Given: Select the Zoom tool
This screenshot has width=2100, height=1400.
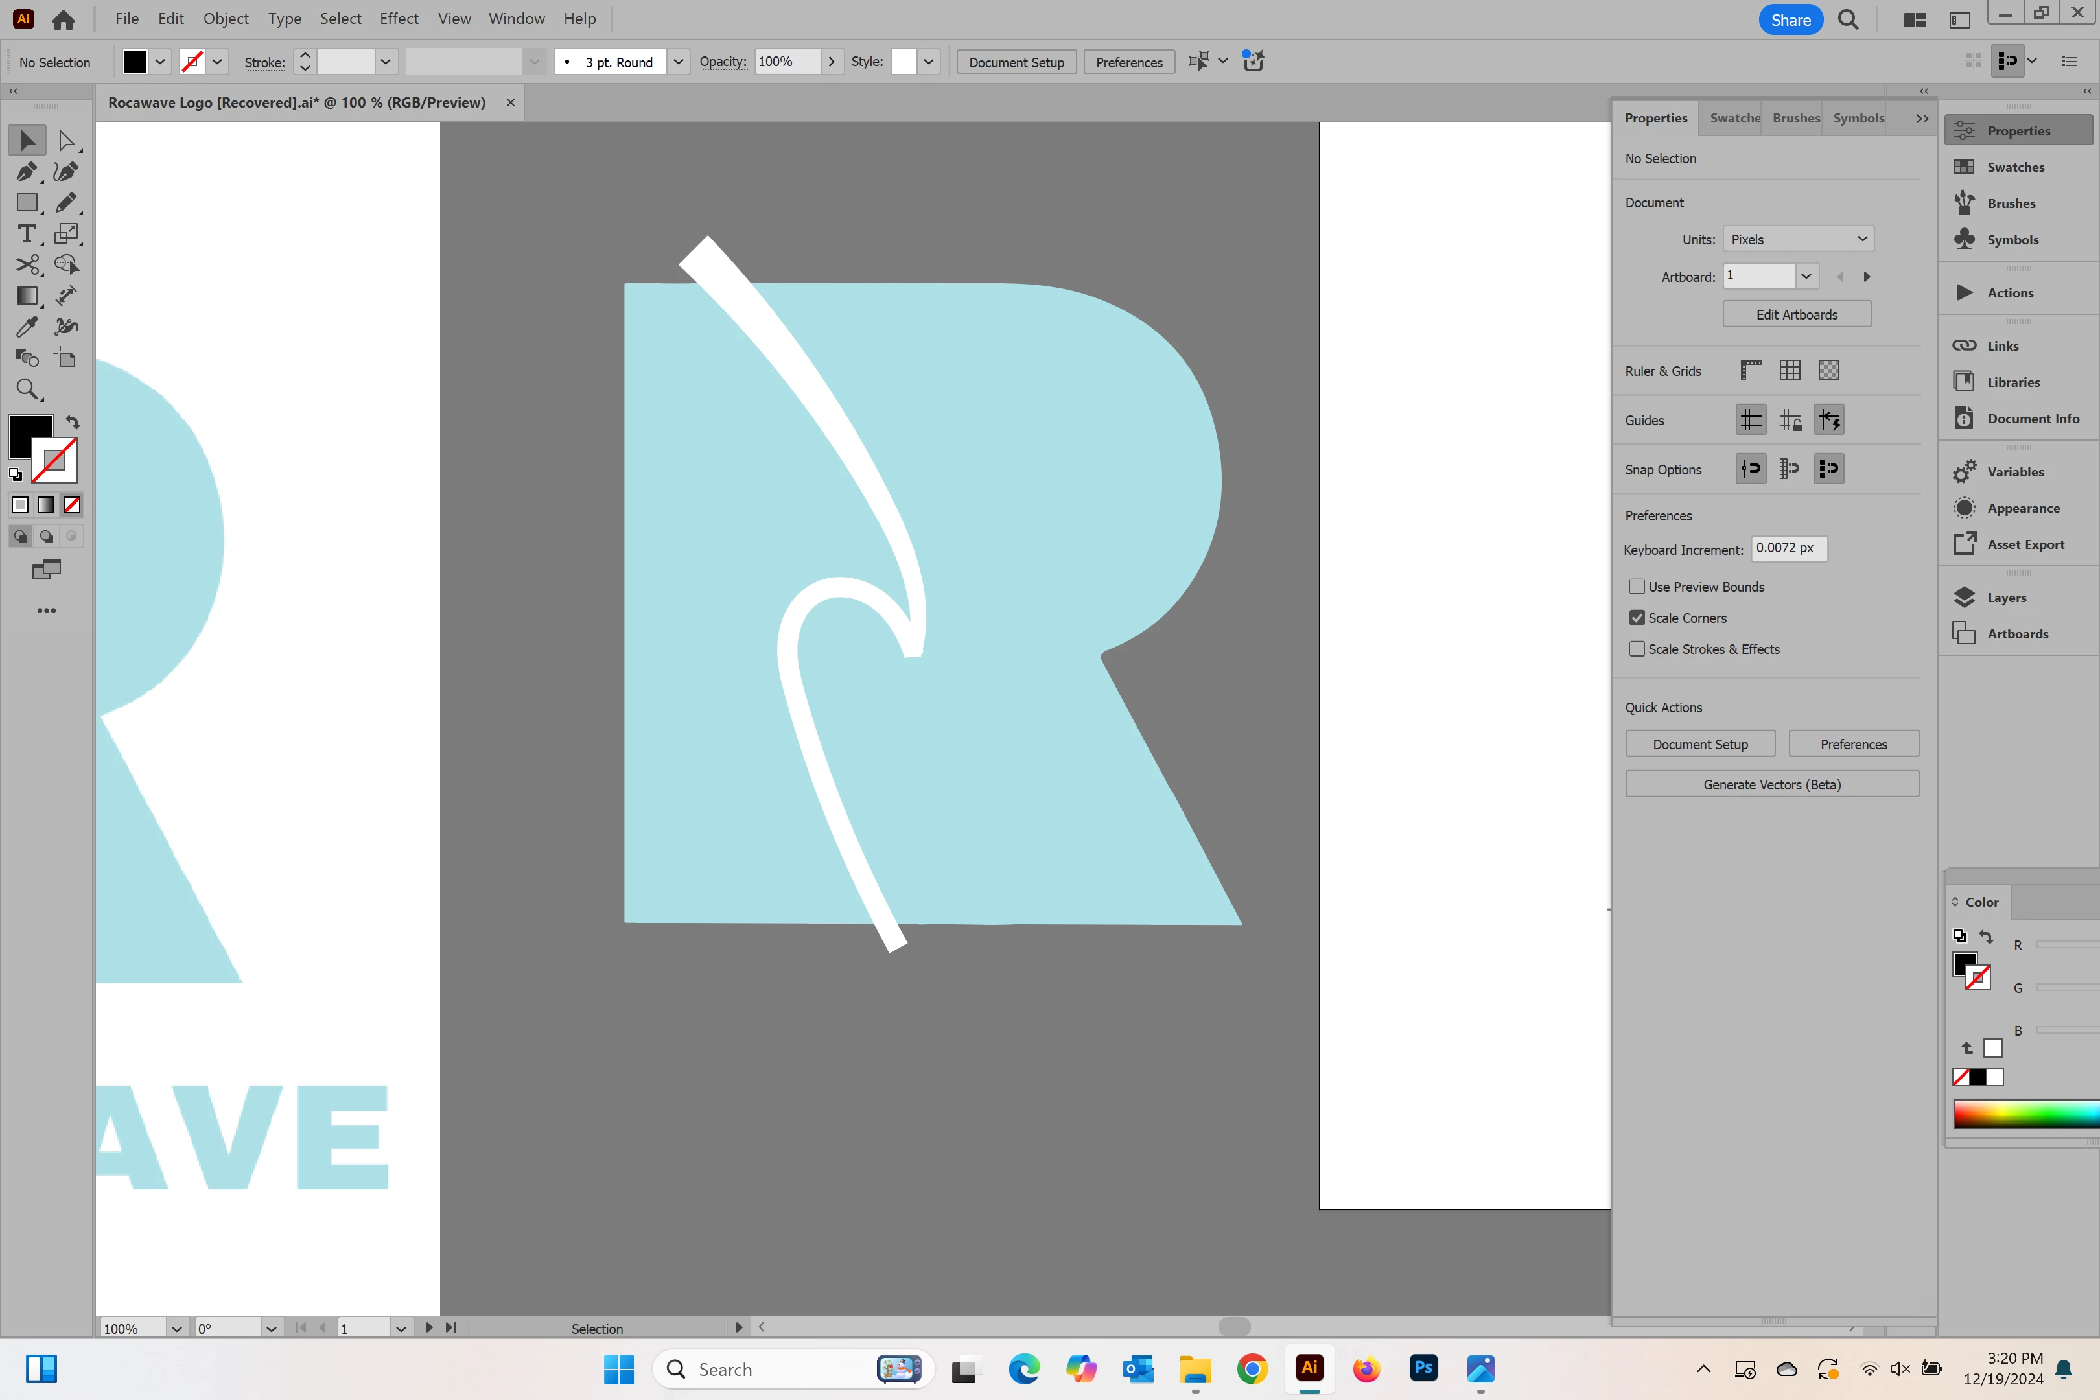Looking at the screenshot, I should coord(27,390).
